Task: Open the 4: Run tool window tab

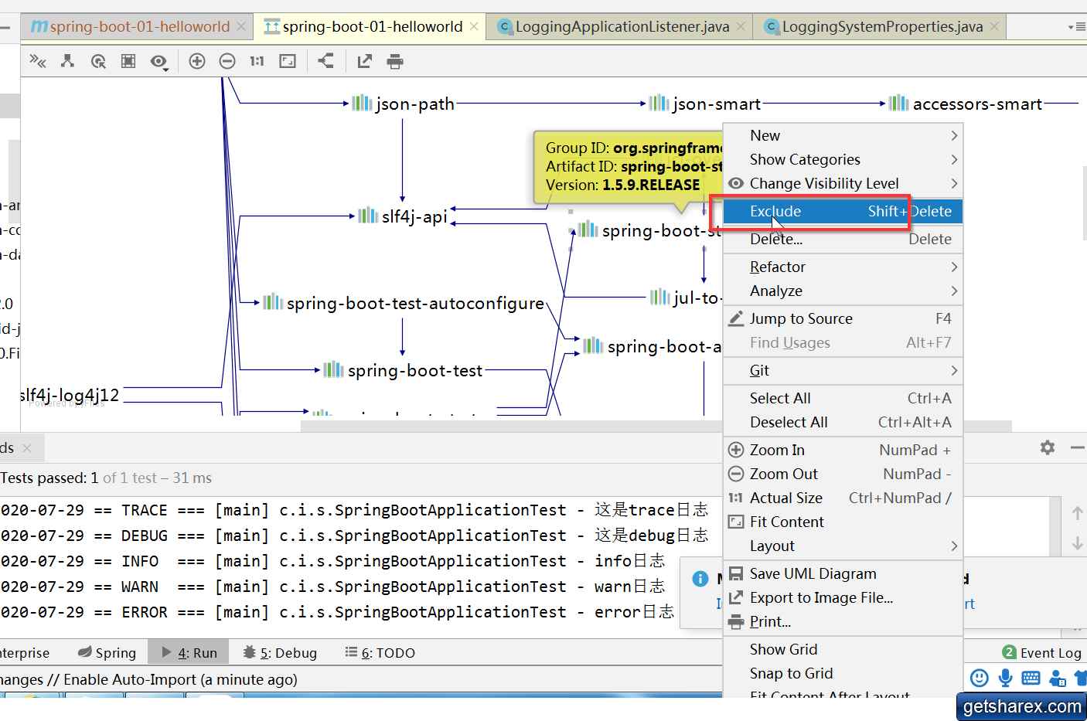Action: click(x=189, y=652)
